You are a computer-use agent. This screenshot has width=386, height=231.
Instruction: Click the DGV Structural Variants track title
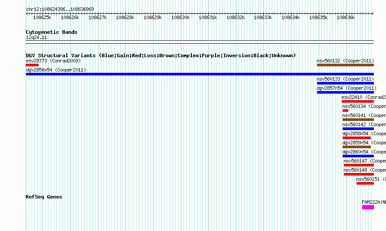point(161,55)
